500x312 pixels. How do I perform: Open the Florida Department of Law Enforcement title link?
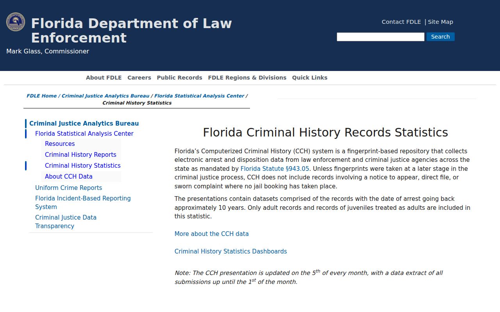point(131,30)
